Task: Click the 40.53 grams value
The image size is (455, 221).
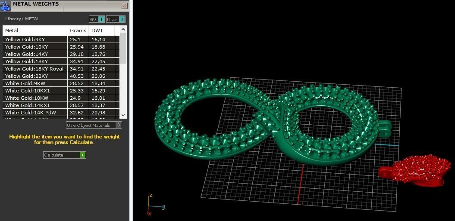Action: point(77,76)
